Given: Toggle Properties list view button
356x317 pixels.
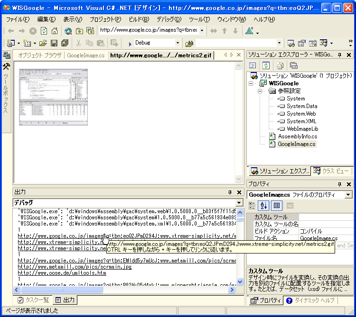Looking at the screenshot, I should [x=277, y=206].
